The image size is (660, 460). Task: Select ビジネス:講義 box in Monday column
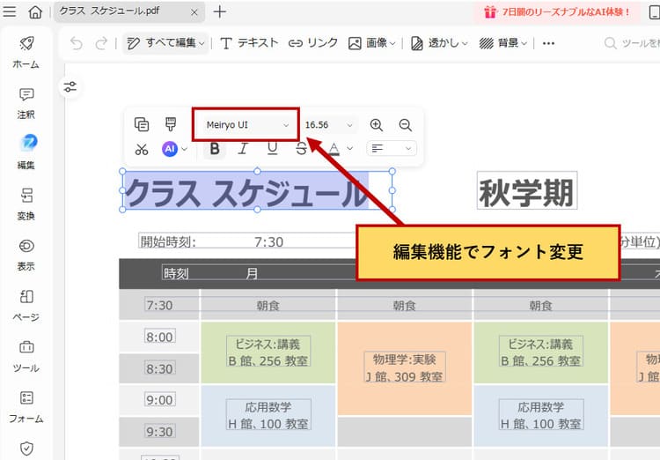tap(268, 352)
